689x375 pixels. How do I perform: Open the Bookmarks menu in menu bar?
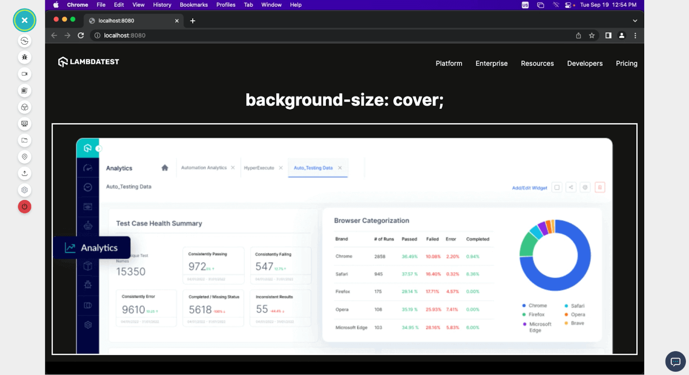point(193,5)
